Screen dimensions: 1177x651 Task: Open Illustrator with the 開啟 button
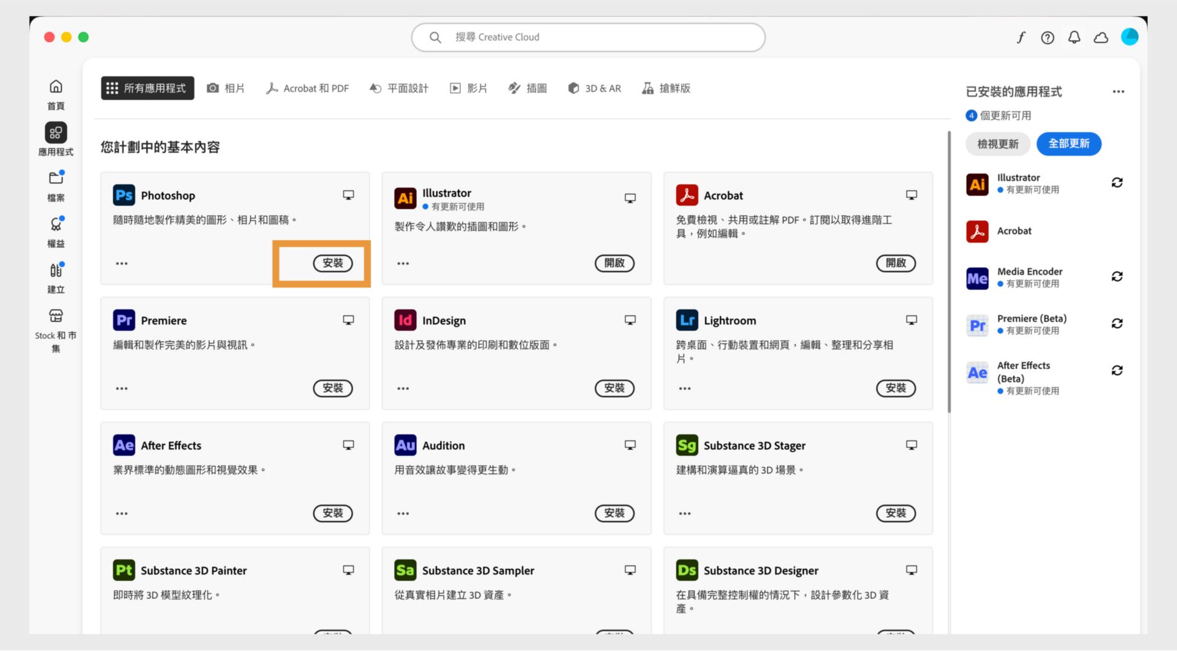(x=614, y=263)
